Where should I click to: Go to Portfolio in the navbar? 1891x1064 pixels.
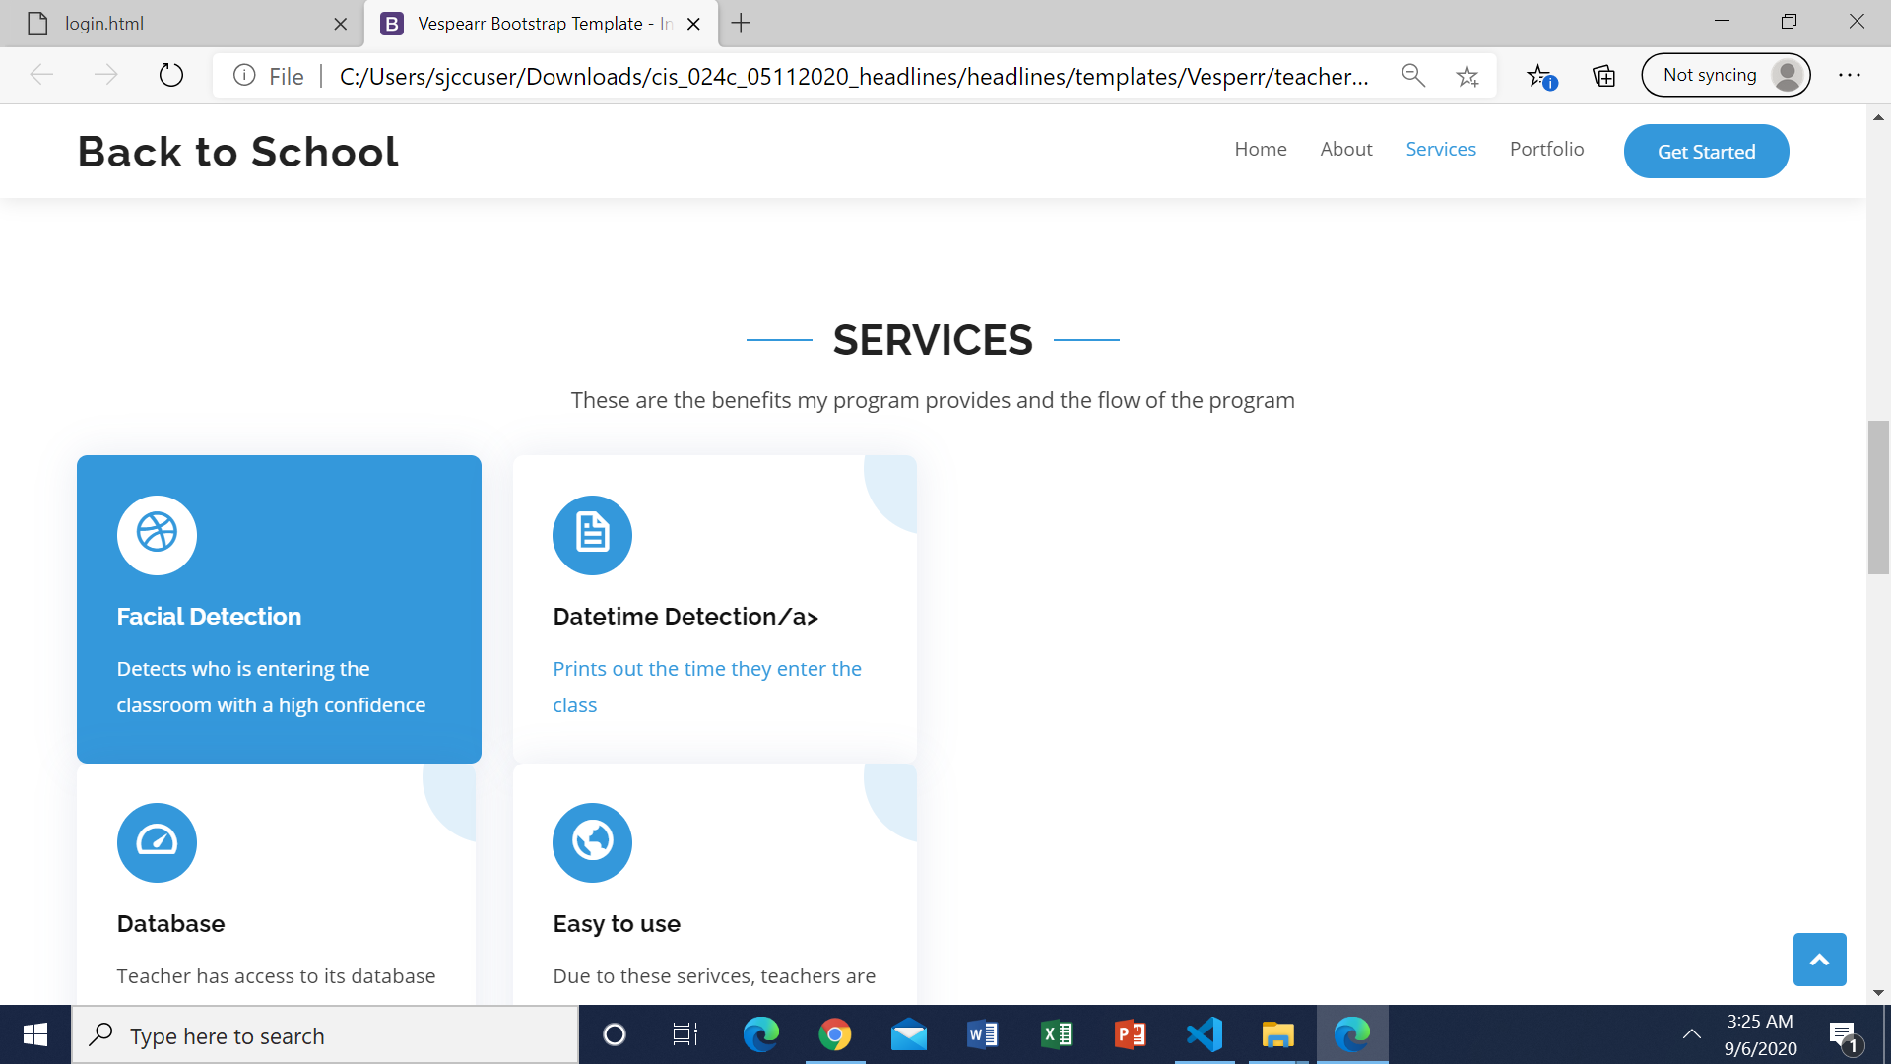click(x=1546, y=149)
